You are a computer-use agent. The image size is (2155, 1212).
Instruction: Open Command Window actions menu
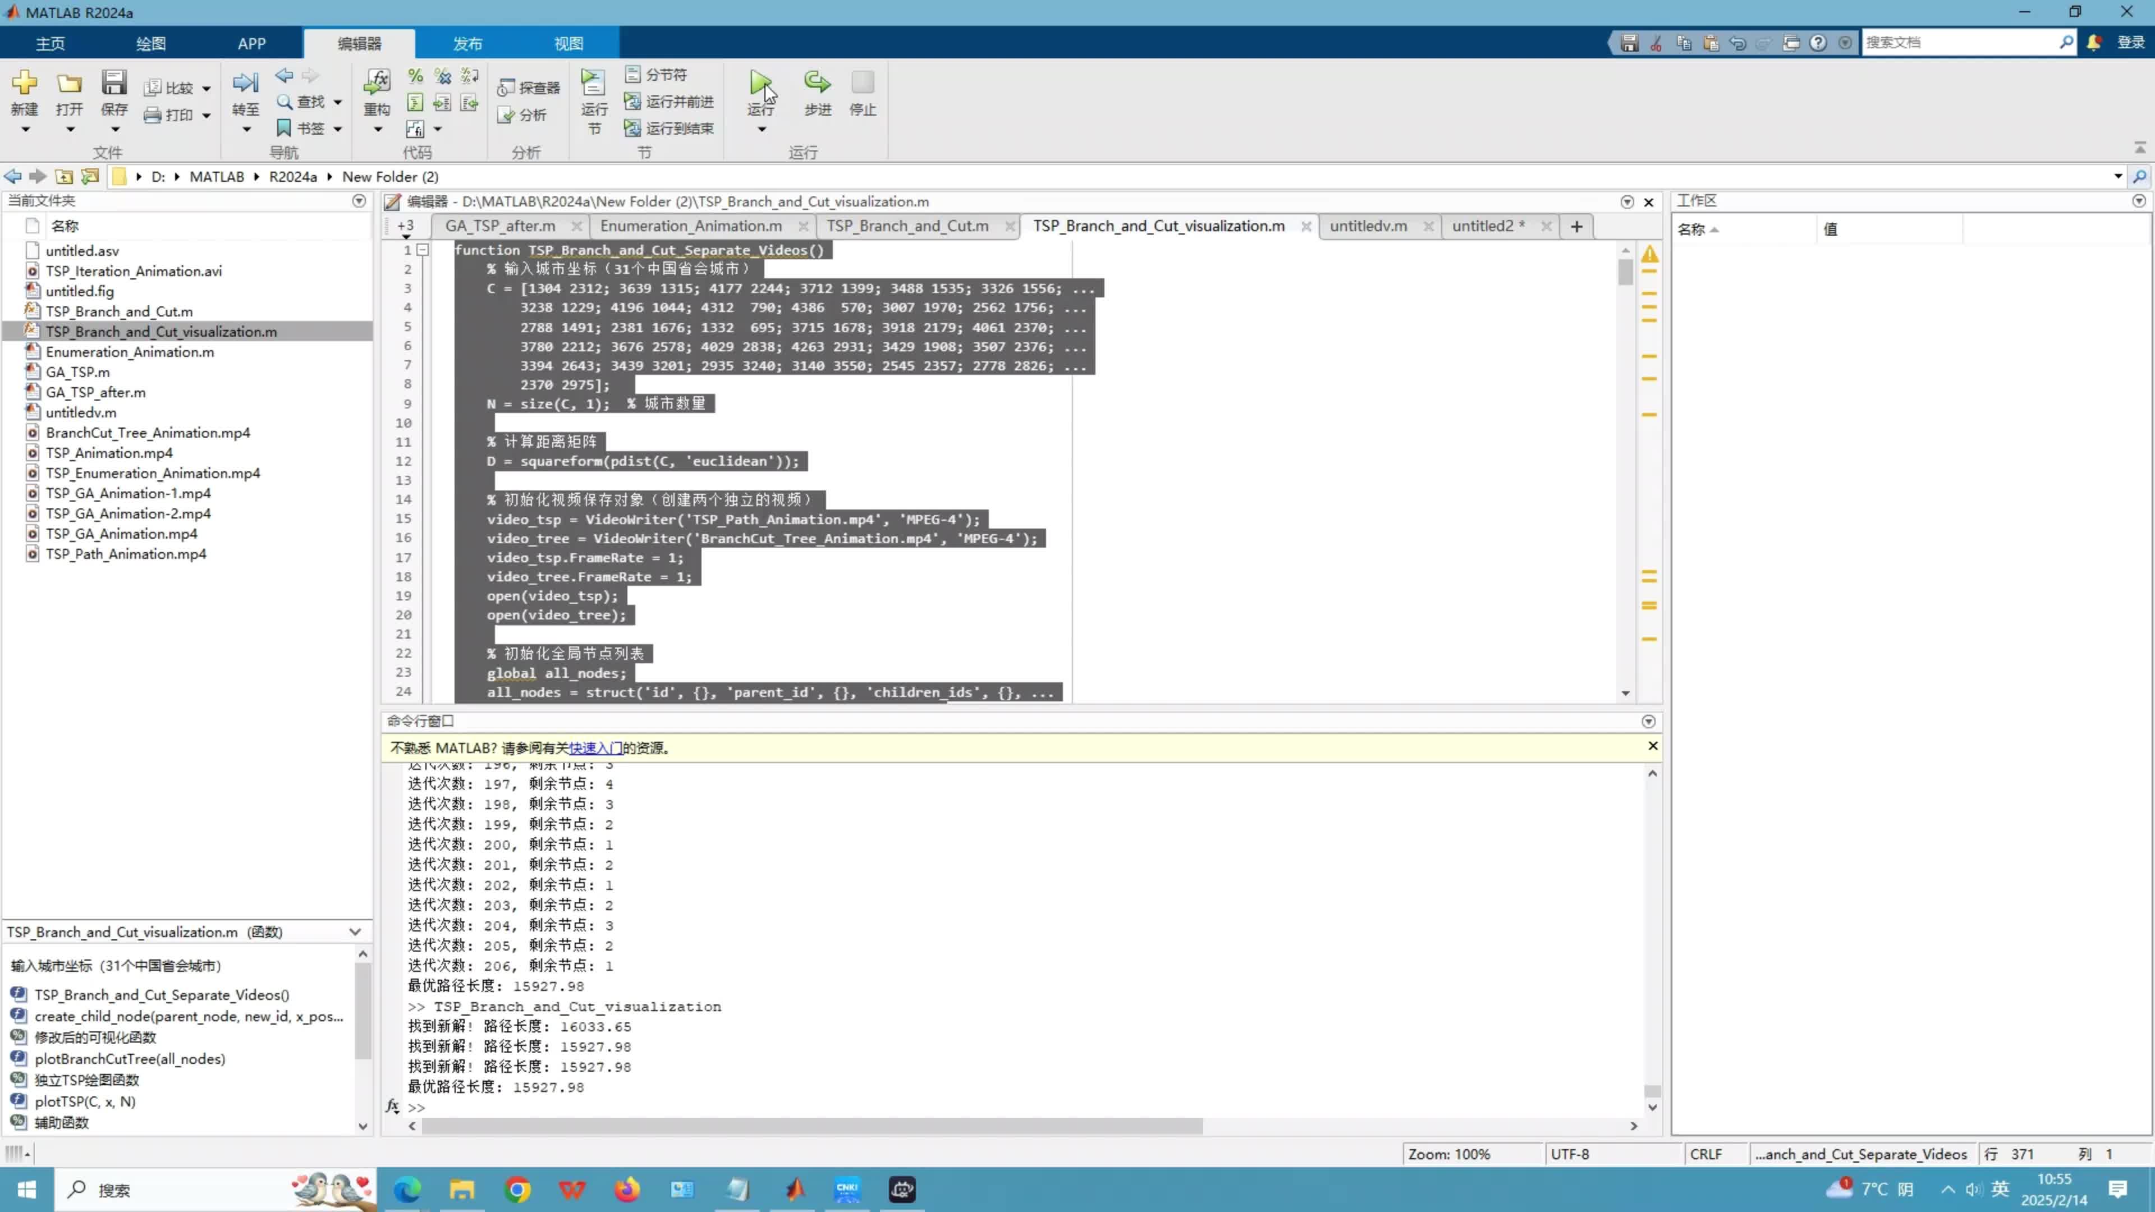pos(1648,721)
